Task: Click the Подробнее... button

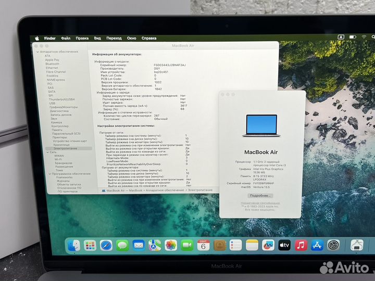Action: point(260,196)
